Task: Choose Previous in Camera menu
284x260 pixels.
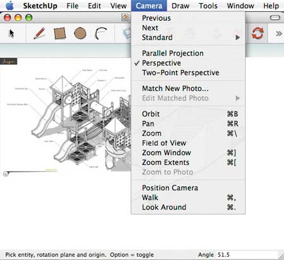Action: coord(188,18)
